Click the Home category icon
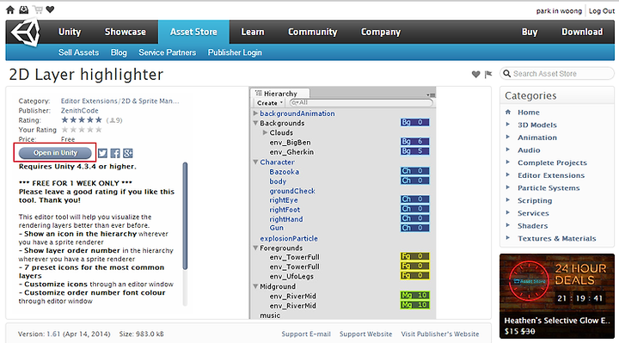 (508, 112)
